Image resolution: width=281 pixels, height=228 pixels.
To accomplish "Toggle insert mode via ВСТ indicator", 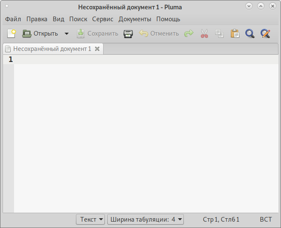I will pyautogui.click(x=266, y=220).
